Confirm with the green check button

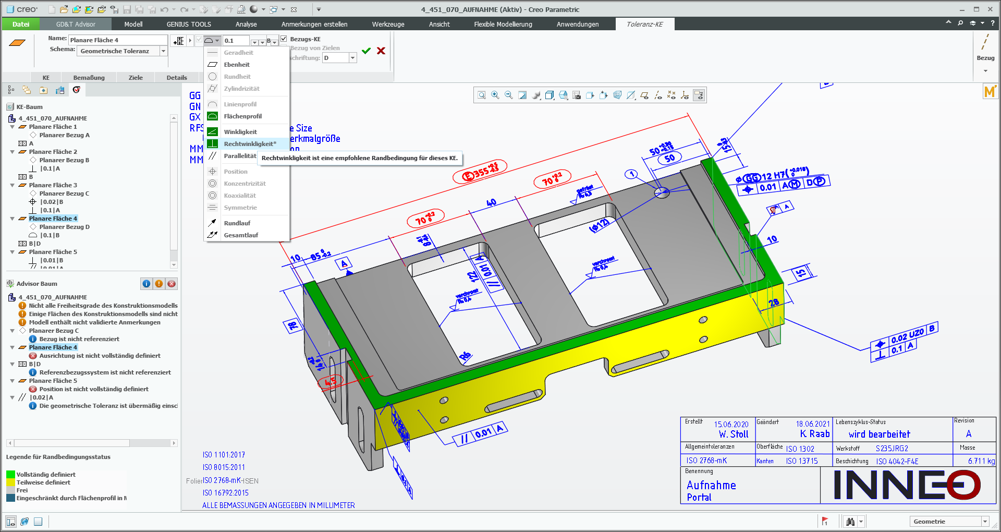point(366,51)
